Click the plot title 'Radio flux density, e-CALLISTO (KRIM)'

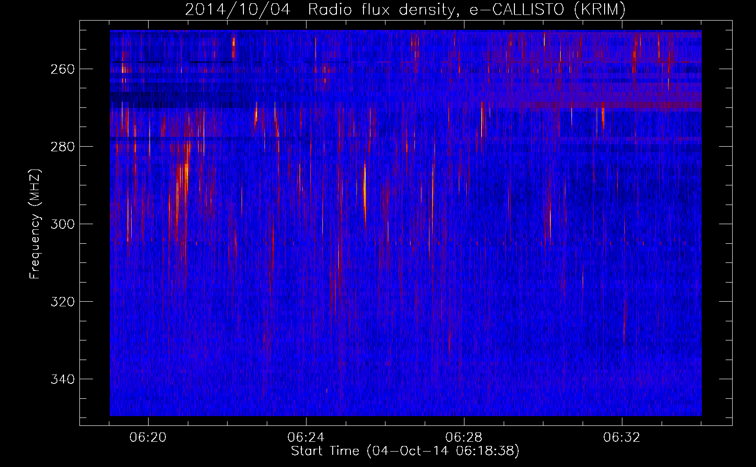tap(467, 10)
